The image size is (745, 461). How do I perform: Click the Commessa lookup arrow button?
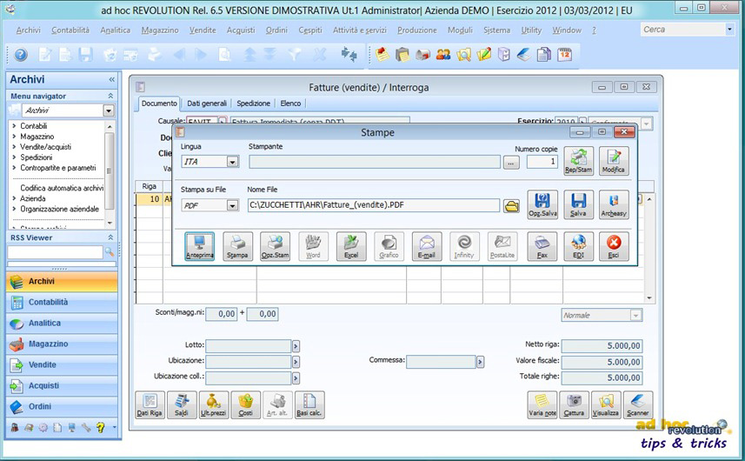click(x=480, y=362)
